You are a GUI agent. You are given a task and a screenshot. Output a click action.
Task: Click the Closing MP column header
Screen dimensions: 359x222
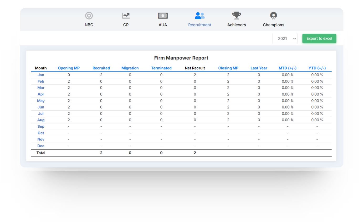(x=228, y=68)
